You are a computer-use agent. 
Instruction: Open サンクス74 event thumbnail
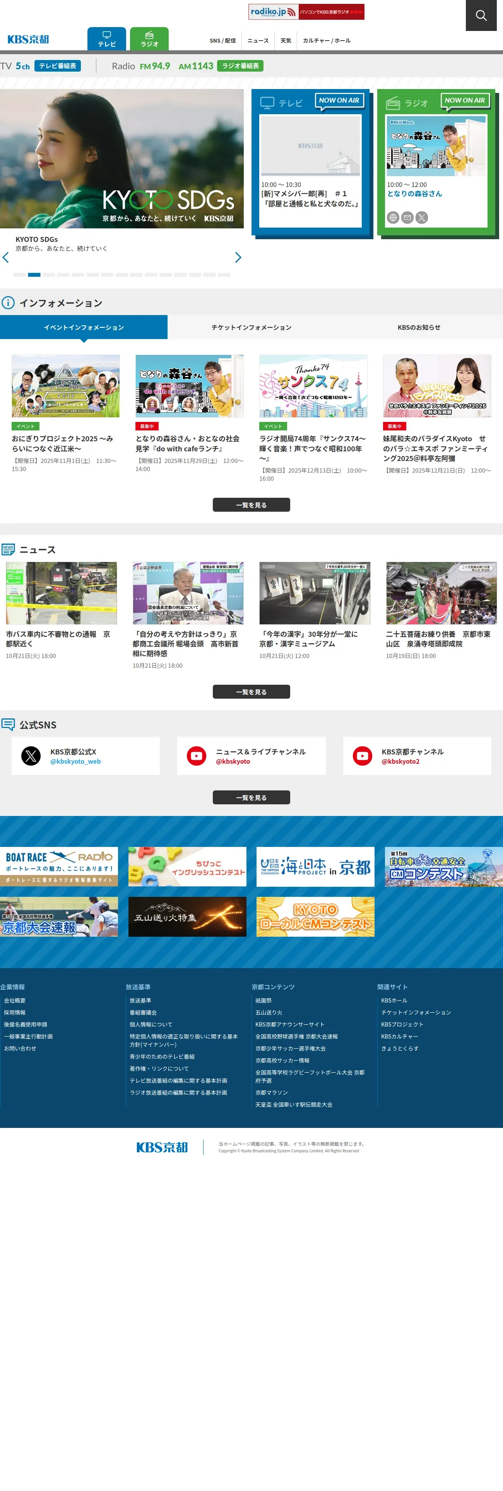(313, 386)
